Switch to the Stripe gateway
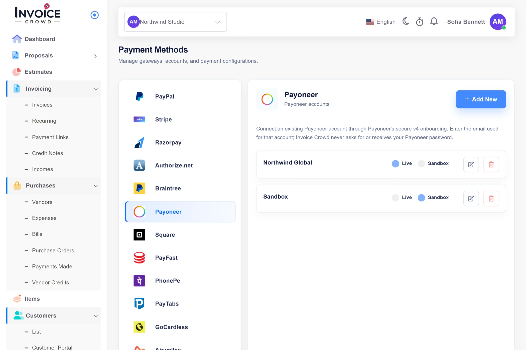Screen dimensions: 526x350 coord(180,119)
